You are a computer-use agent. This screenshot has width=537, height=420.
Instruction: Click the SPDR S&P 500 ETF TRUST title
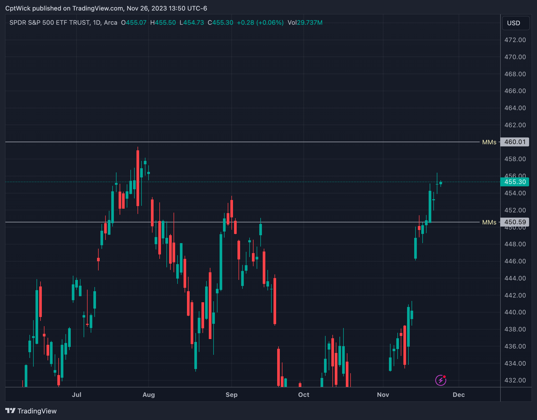click(50, 23)
